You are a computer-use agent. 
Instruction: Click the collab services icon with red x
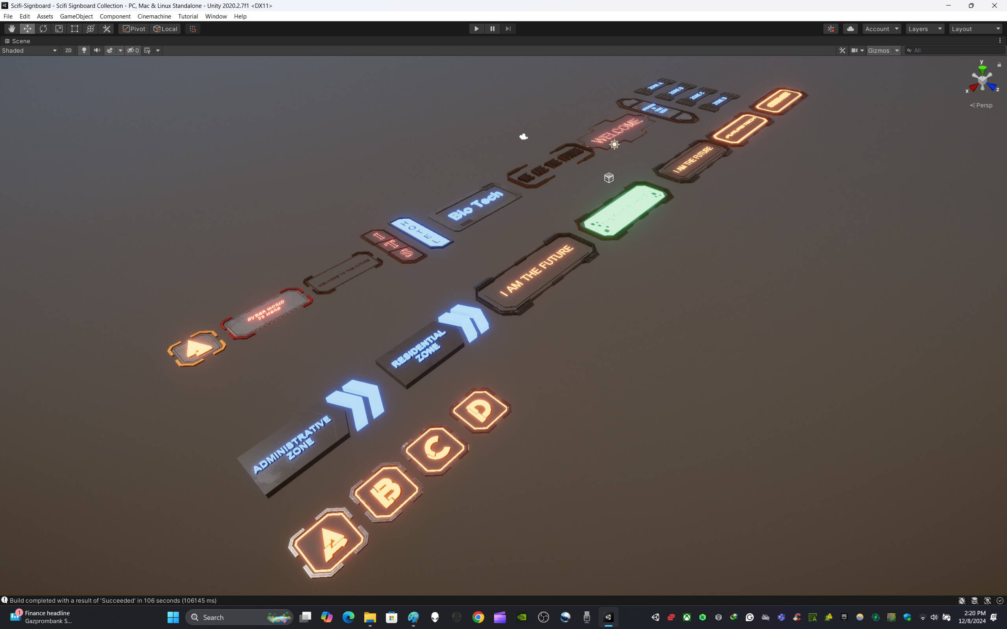tap(831, 29)
